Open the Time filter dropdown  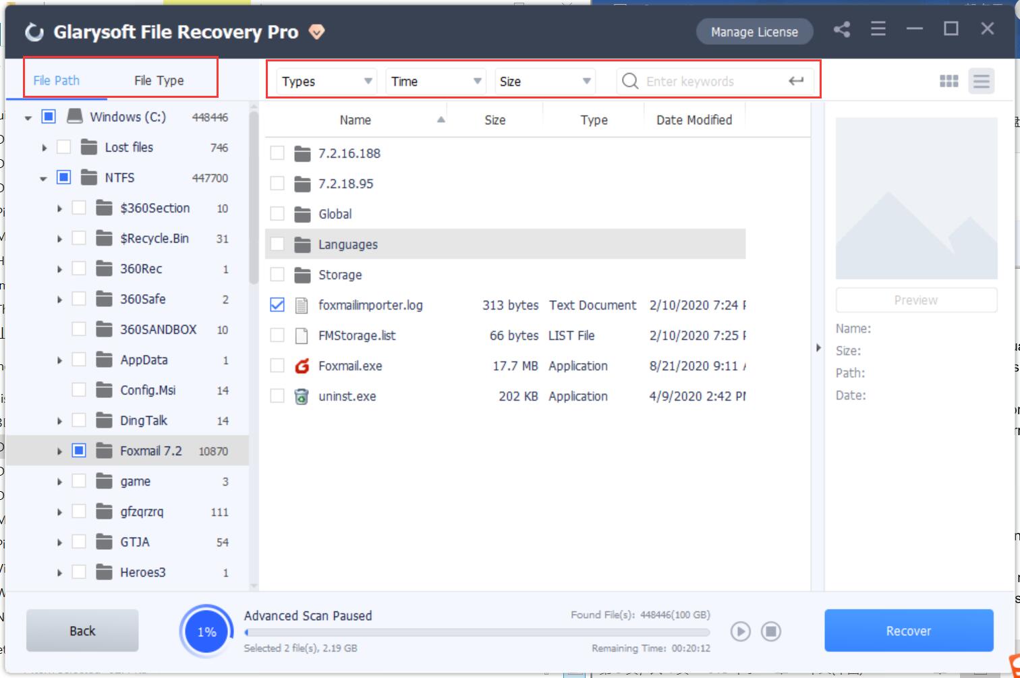(x=435, y=81)
